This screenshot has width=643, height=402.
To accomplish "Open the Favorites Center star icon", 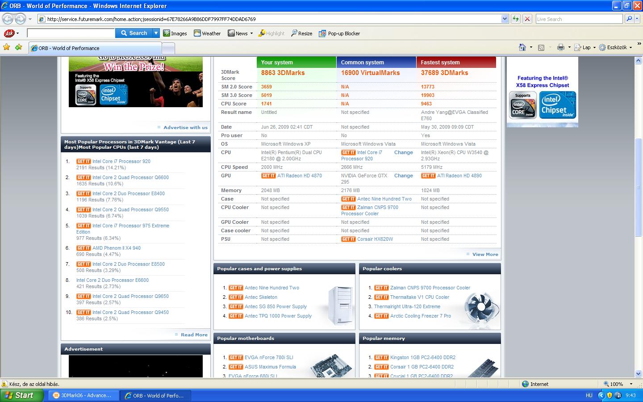I will (6, 47).
